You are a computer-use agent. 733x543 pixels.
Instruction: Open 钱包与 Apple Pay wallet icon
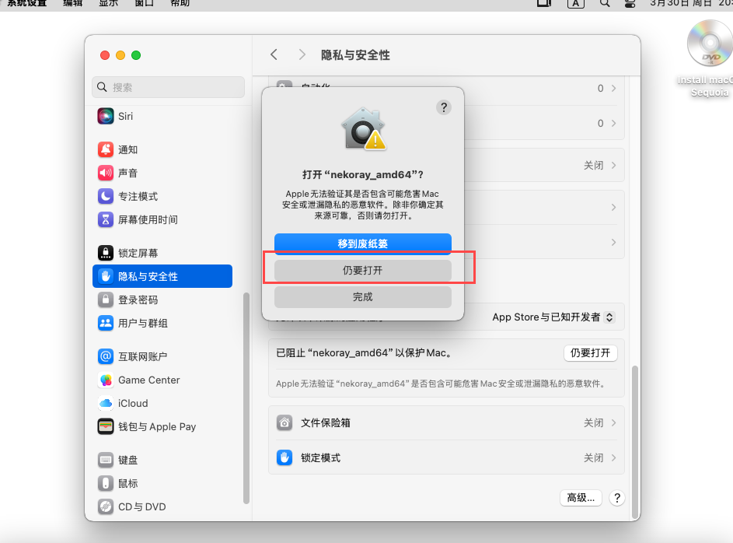pyautogui.click(x=106, y=426)
